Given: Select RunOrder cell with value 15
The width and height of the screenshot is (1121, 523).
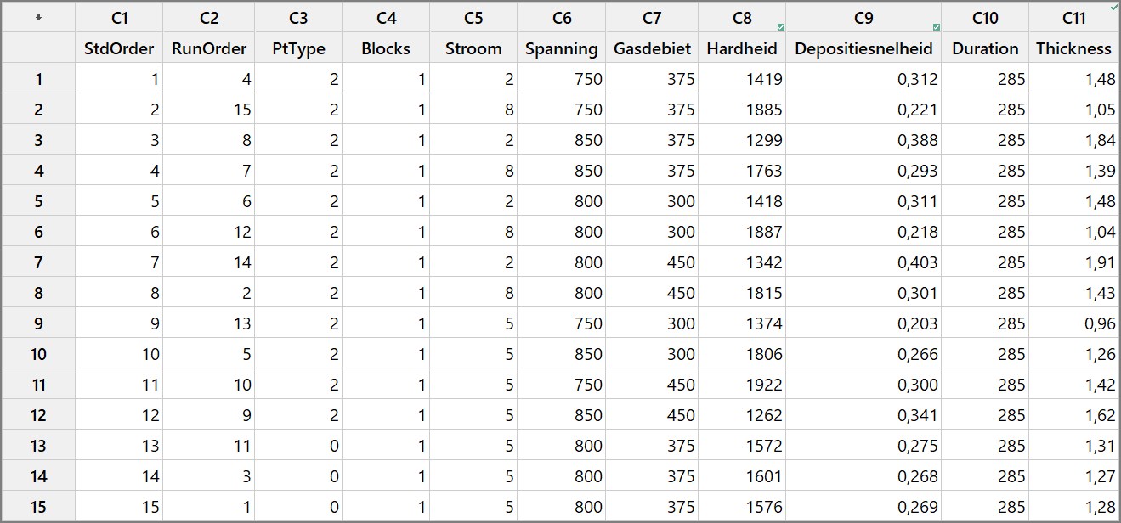Looking at the screenshot, I should tap(208, 110).
